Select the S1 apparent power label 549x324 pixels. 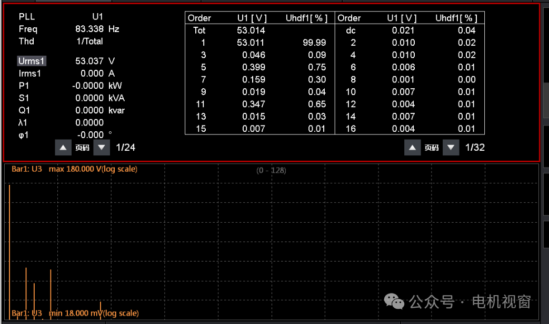[24, 98]
